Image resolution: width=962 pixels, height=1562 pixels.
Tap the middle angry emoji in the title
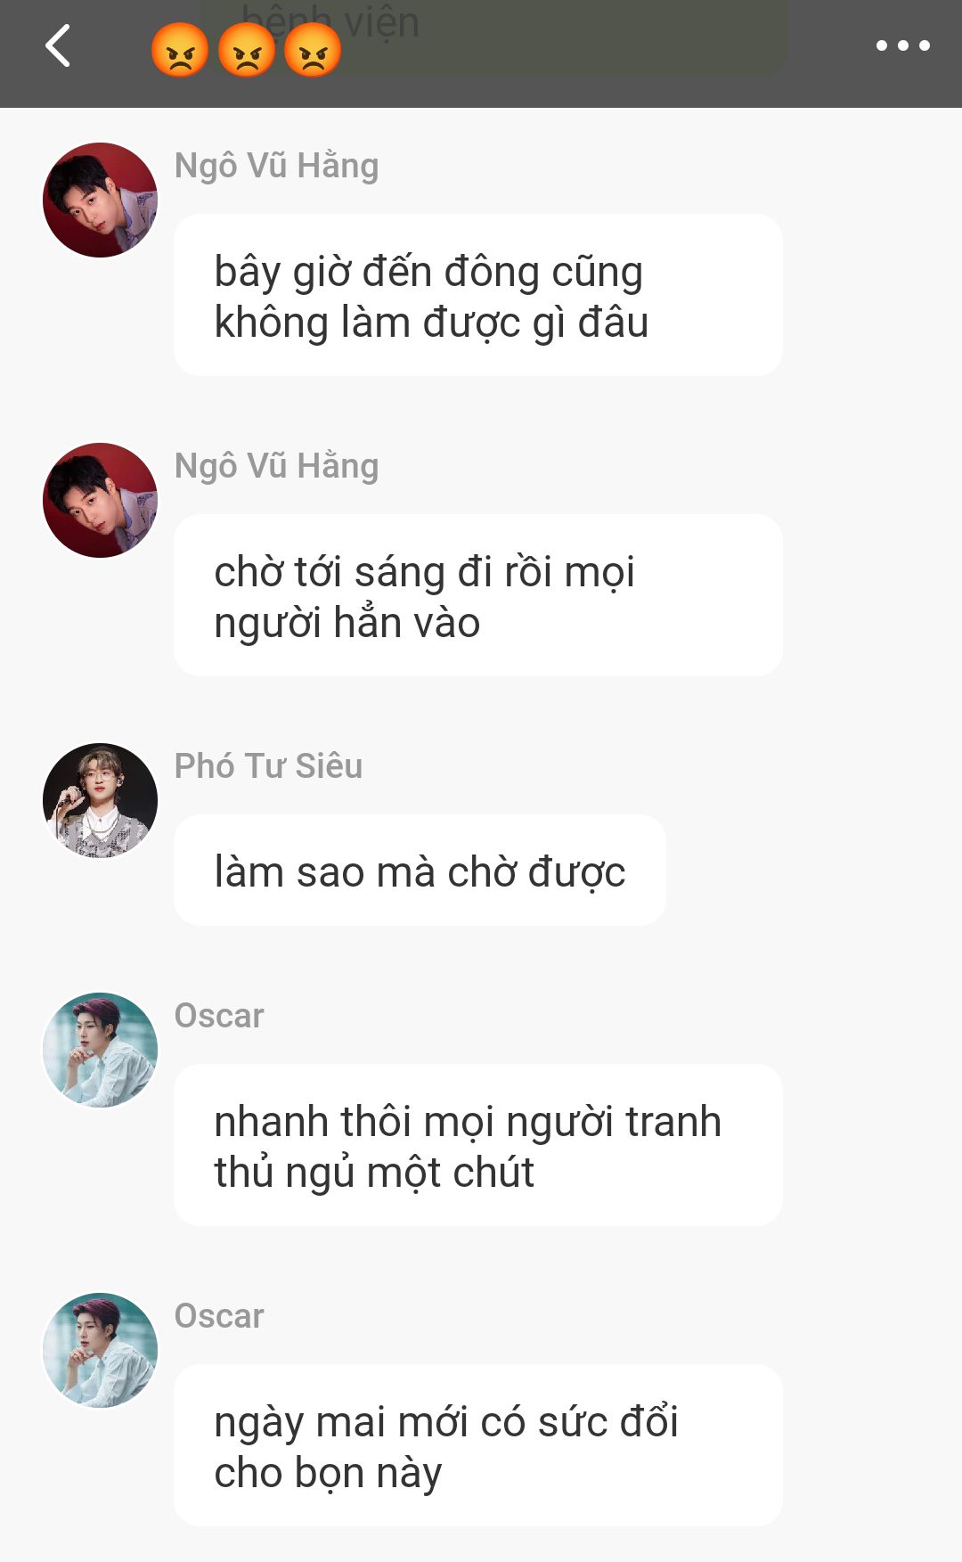(x=247, y=50)
